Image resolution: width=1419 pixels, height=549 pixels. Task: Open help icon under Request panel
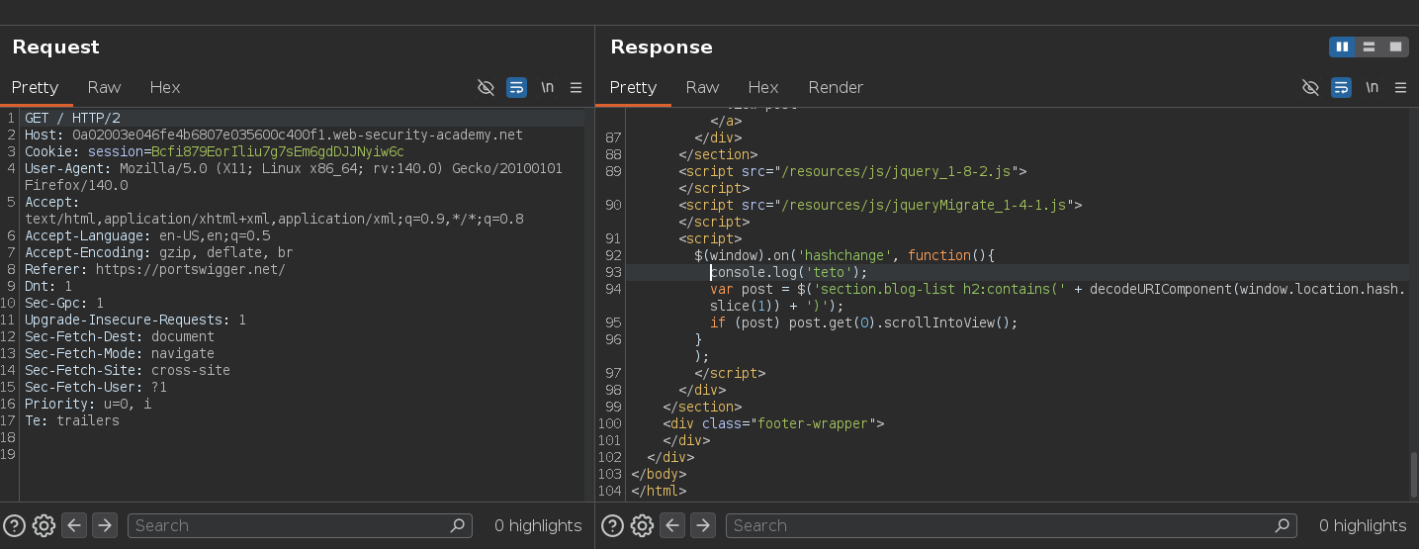(x=14, y=525)
